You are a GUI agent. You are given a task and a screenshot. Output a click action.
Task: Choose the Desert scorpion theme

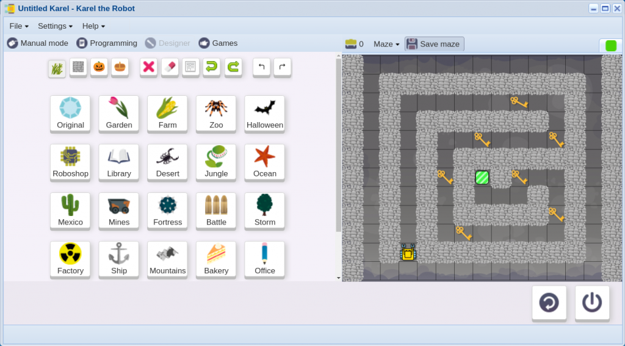(x=167, y=162)
